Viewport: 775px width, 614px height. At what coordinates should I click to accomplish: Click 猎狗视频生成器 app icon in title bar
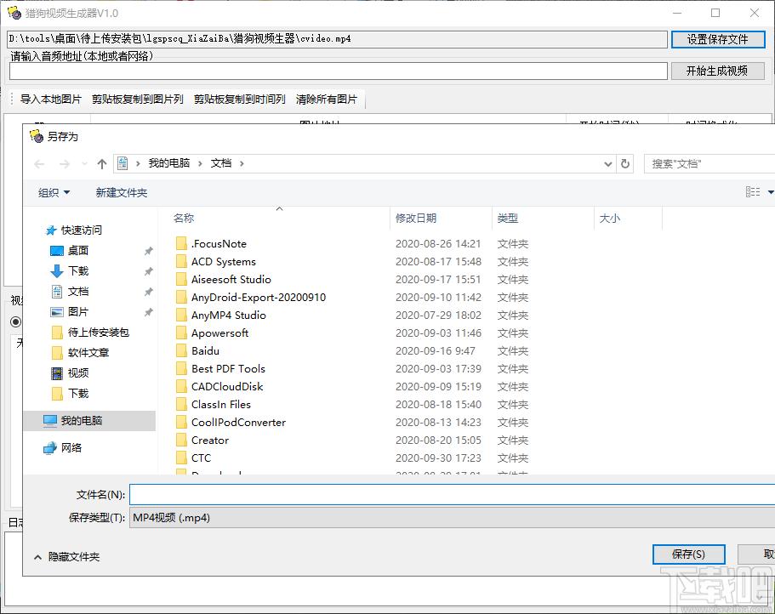coord(14,13)
